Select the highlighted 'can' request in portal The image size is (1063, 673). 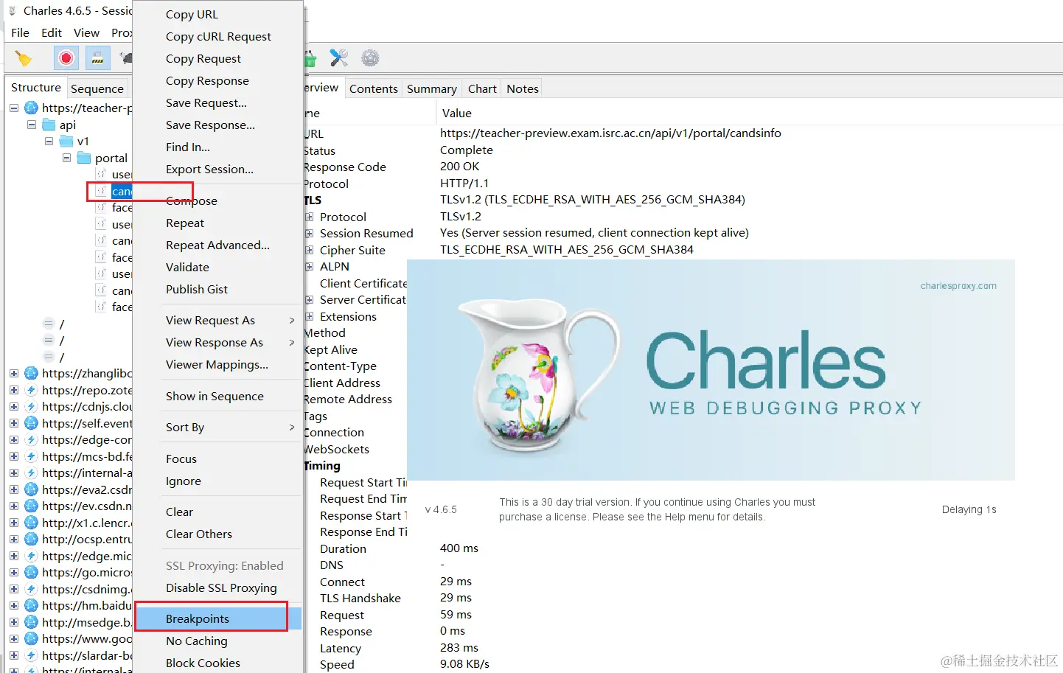(122, 192)
